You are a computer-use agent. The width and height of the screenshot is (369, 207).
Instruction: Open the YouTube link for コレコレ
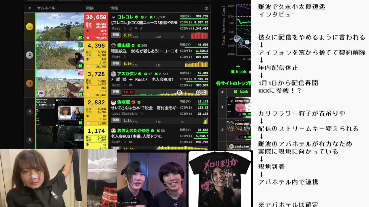pos(136,28)
